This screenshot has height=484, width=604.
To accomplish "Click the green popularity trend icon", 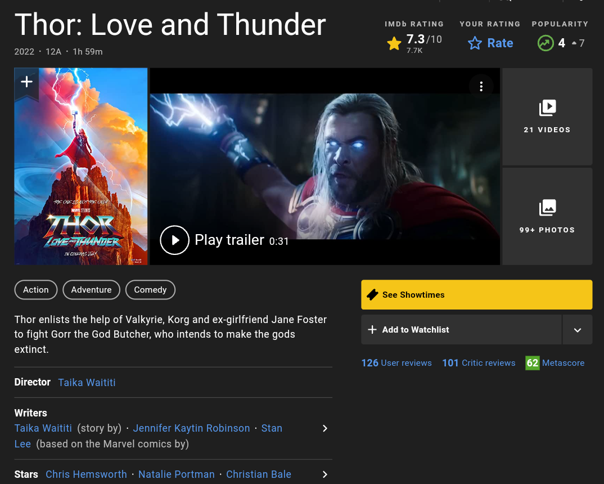I will (546, 43).
